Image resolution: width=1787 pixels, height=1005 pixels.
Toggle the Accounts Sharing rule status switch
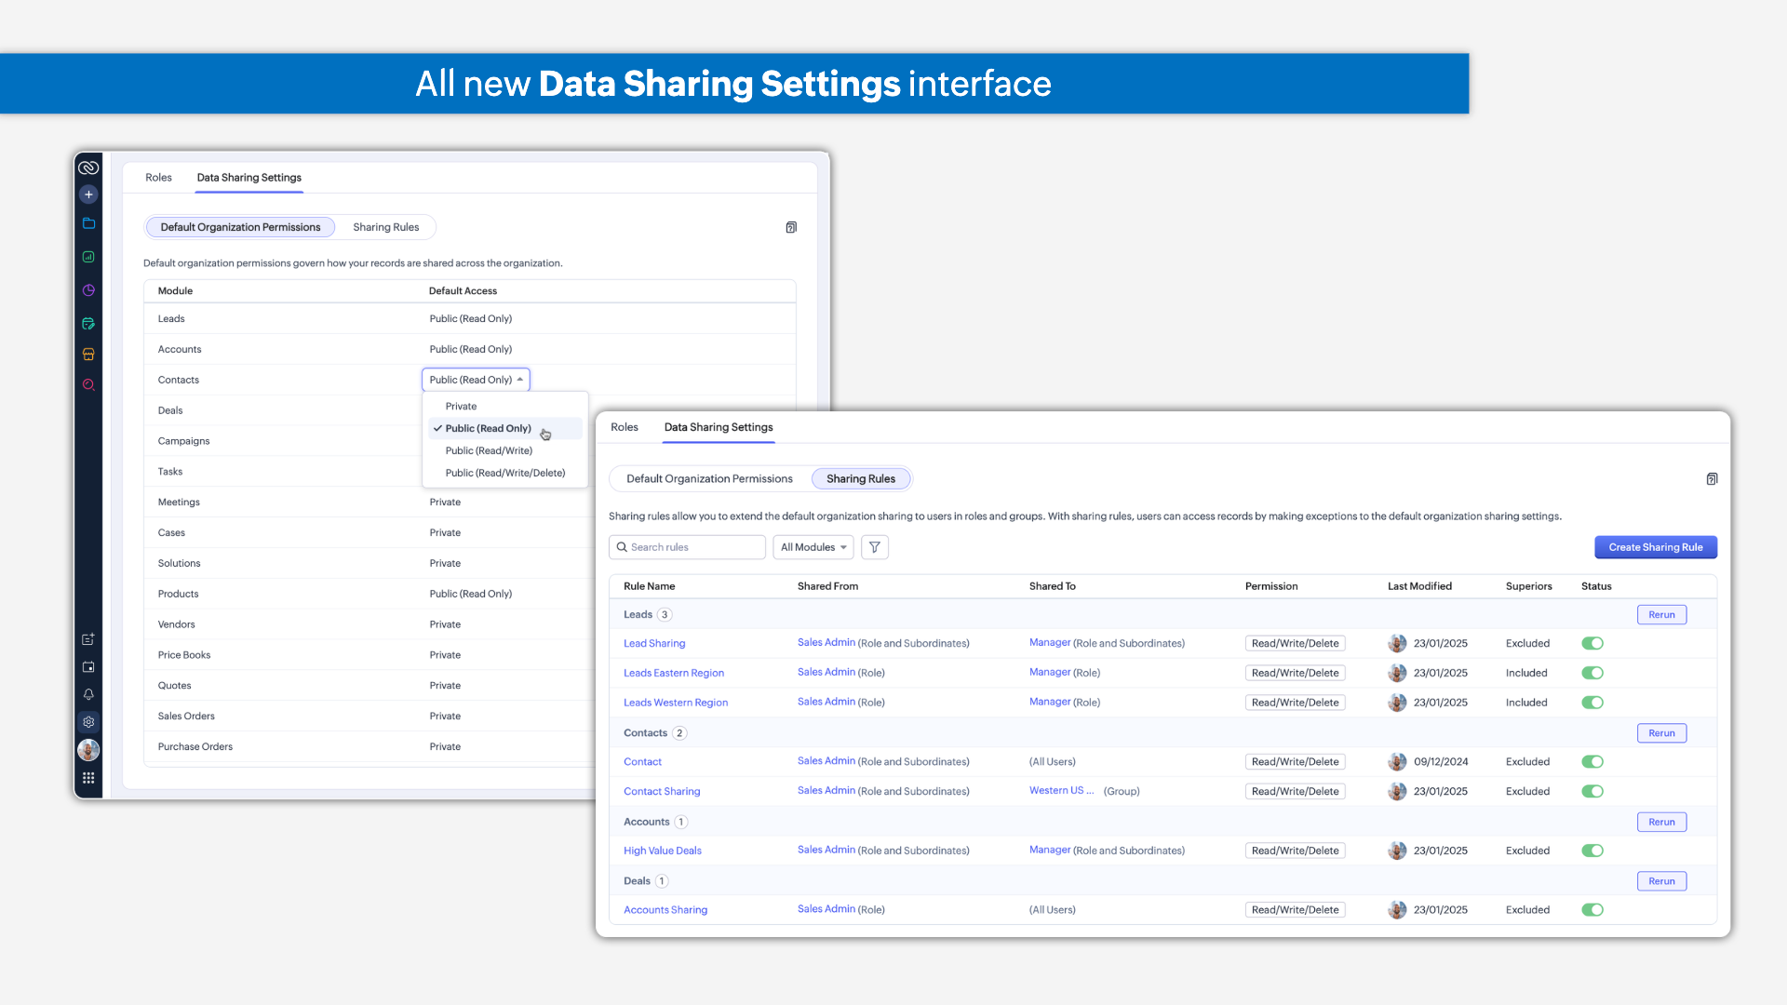pos(1592,910)
